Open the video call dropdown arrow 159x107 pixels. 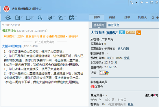33,17
